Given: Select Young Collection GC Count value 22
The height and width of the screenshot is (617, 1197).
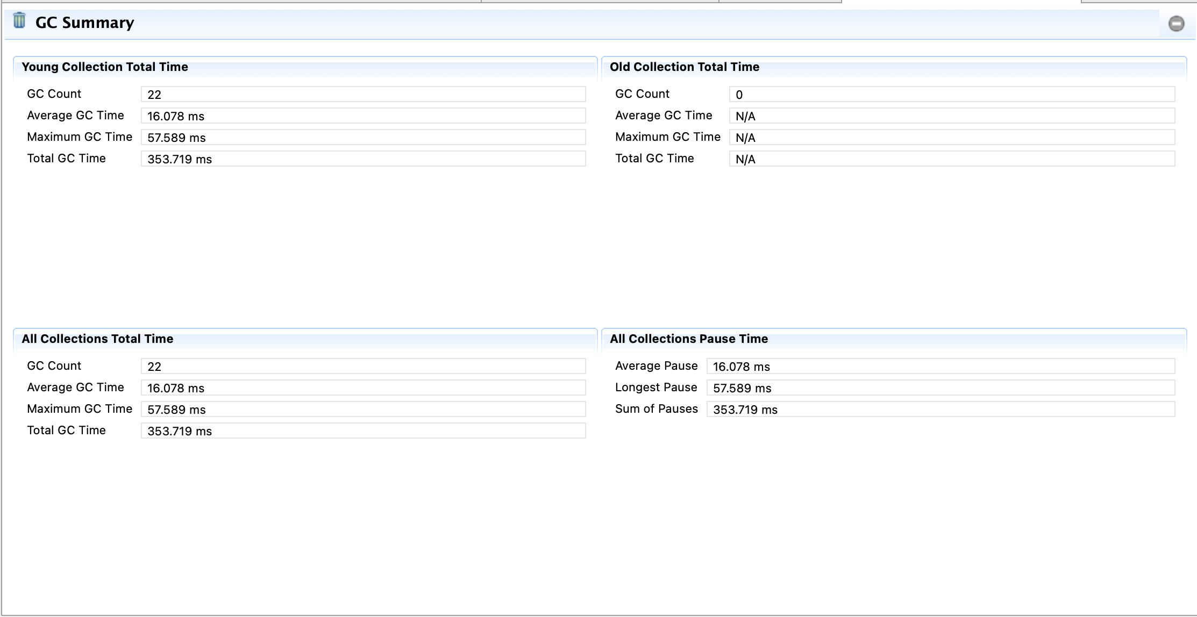Looking at the screenshot, I should (364, 94).
